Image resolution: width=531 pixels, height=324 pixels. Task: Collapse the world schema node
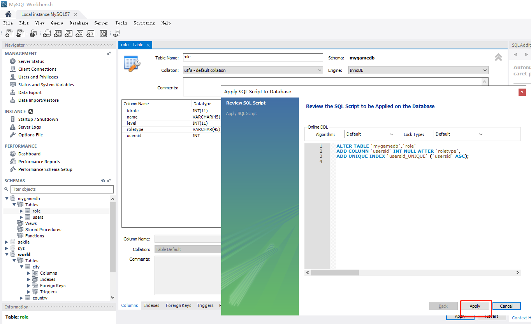click(x=7, y=254)
